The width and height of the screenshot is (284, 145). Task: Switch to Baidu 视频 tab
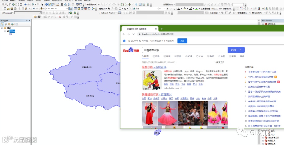167,56
